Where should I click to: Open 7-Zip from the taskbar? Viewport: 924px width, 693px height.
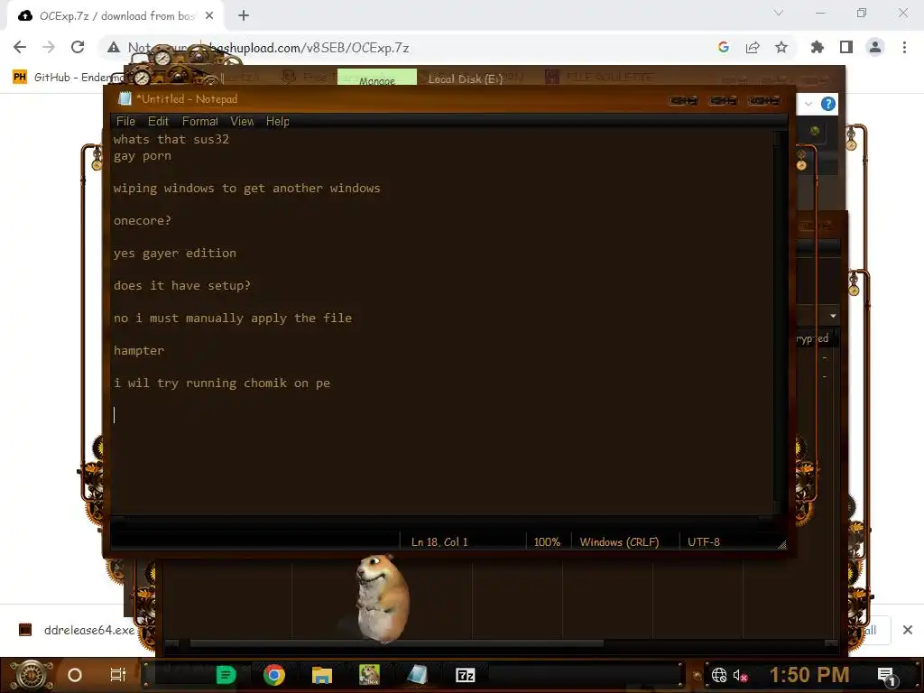click(x=465, y=675)
